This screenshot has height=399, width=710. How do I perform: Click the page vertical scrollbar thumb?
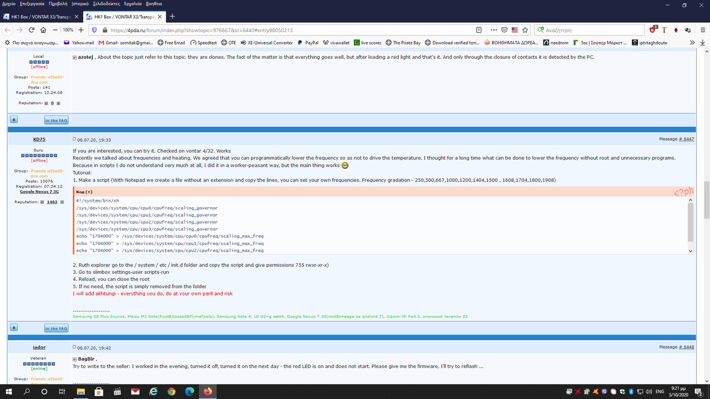coord(706,200)
